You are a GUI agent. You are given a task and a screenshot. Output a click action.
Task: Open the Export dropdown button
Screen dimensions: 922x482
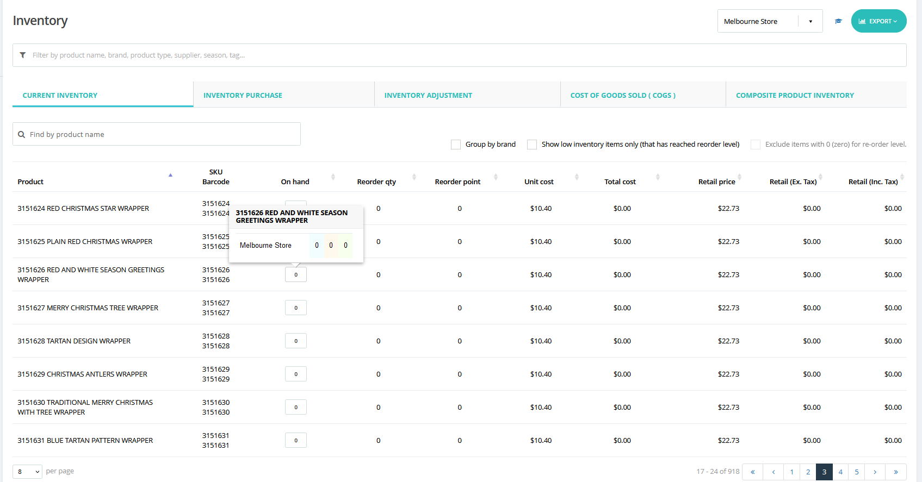(878, 21)
